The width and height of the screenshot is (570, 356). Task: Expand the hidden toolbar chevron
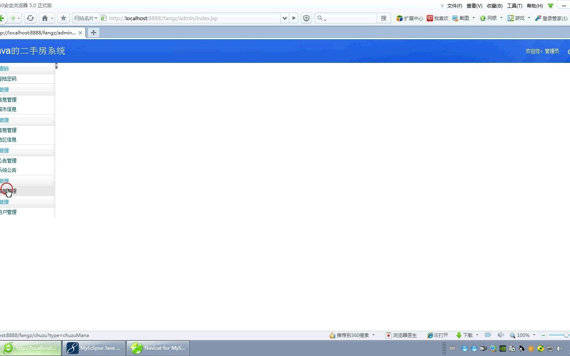point(442,6)
